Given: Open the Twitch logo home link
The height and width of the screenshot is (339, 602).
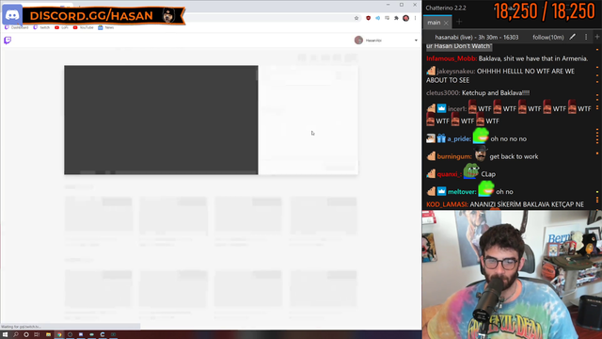Looking at the screenshot, I should [x=8, y=40].
